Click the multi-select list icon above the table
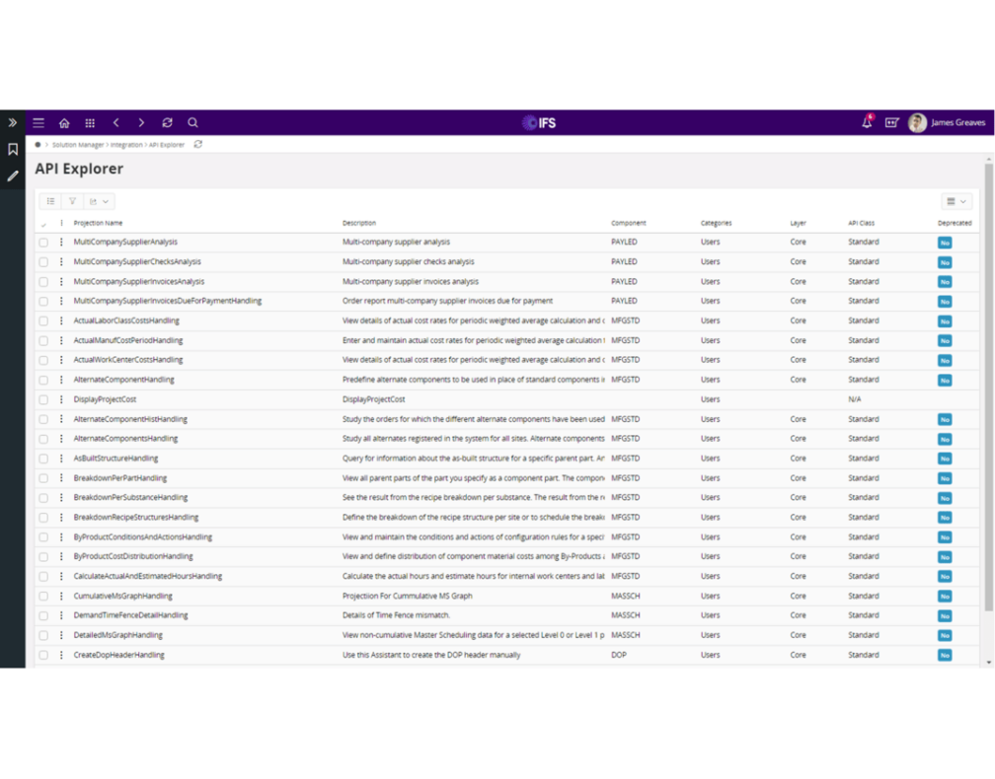 (50, 200)
